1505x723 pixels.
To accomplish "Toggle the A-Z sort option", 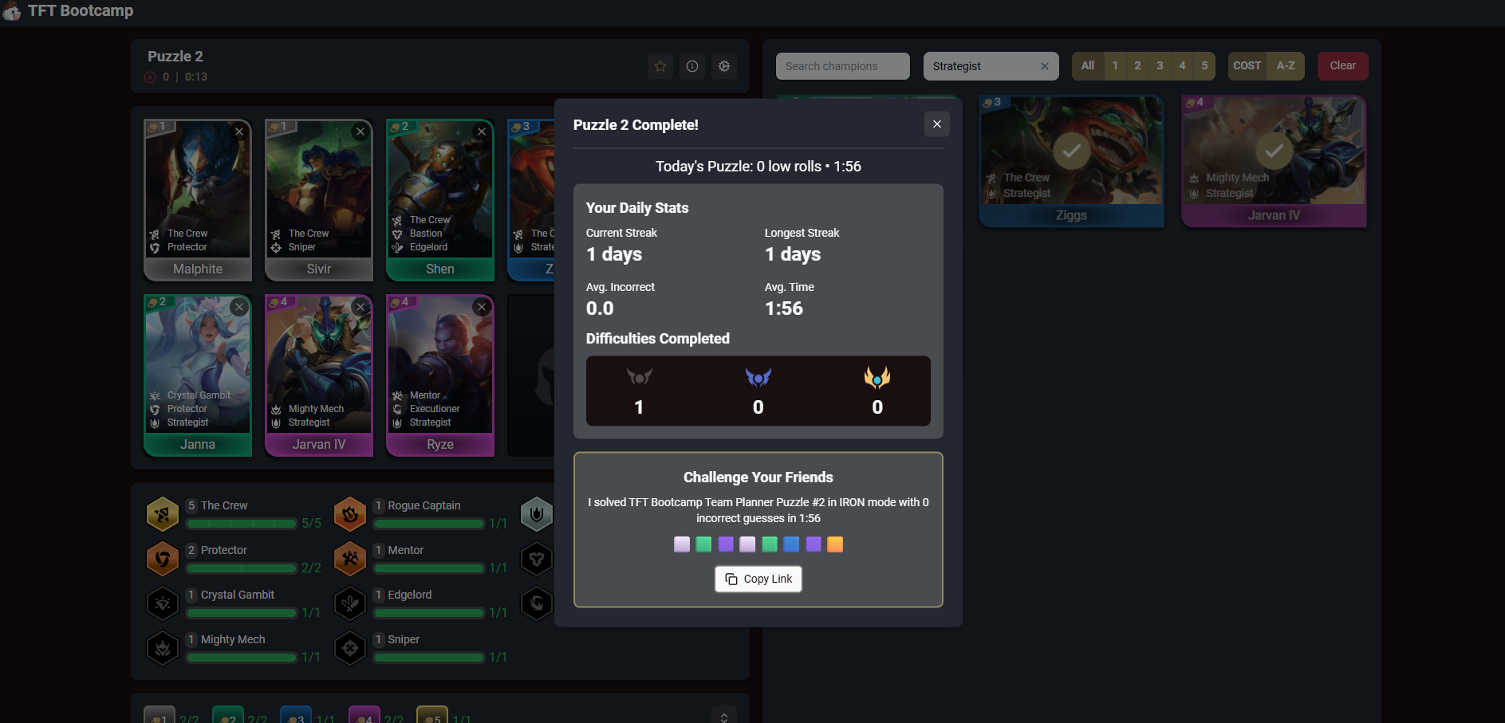I will point(1286,66).
